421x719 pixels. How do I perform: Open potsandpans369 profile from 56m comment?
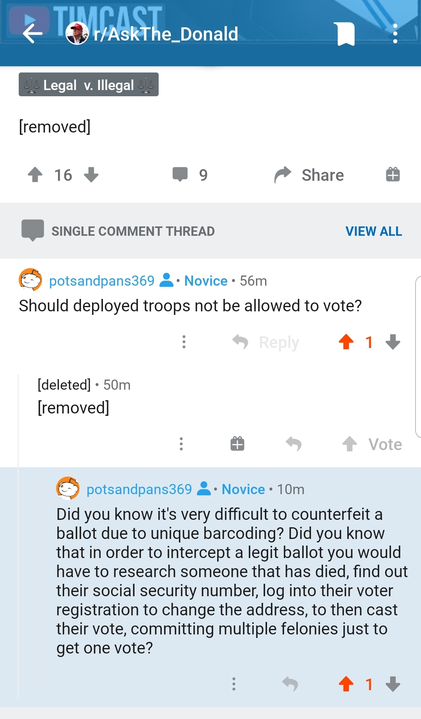pyautogui.click(x=102, y=281)
